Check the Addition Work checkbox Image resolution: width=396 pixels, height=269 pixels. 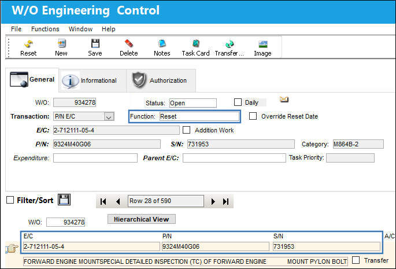coord(186,130)
